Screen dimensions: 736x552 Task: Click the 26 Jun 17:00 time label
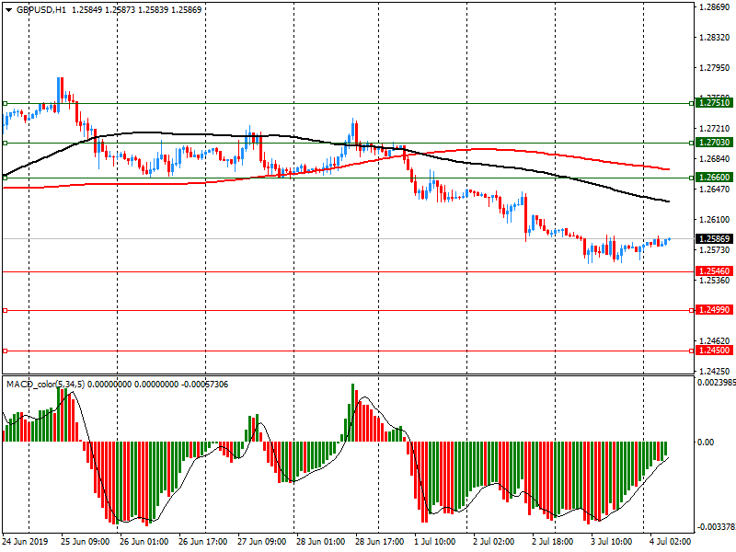click(x=202, y=542)
